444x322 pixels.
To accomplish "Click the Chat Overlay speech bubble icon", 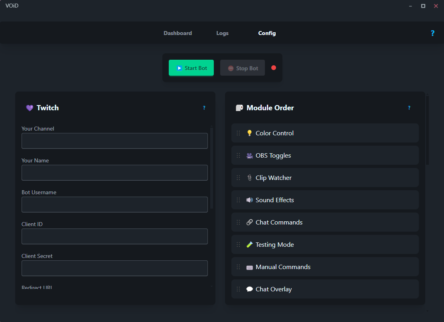I will pyautogui.click(x=249, y=289).
